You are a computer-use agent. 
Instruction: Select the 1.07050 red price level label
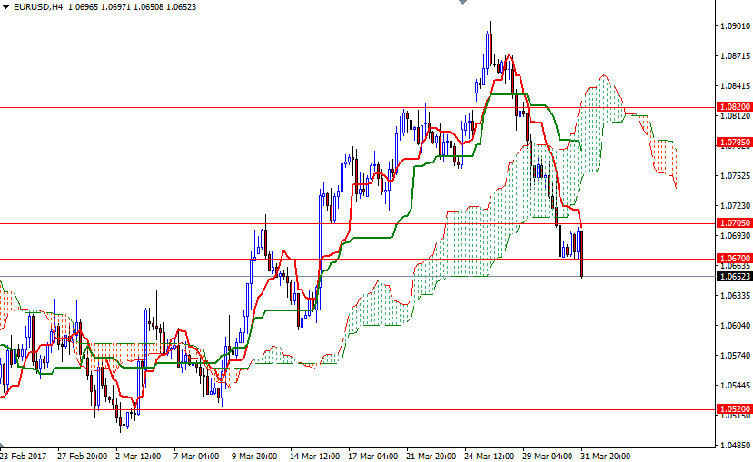734,223
